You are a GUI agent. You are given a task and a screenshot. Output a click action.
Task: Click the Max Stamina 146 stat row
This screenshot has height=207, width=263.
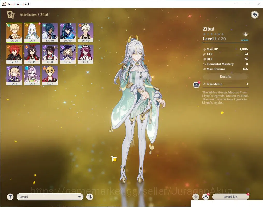(225, 69)
